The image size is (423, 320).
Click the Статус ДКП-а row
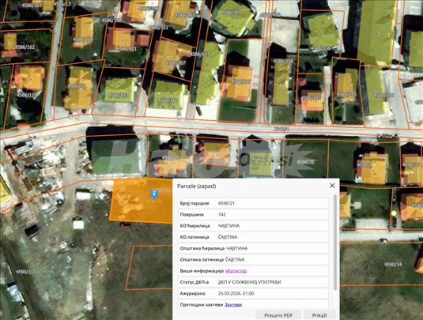(x=253, y=282)
